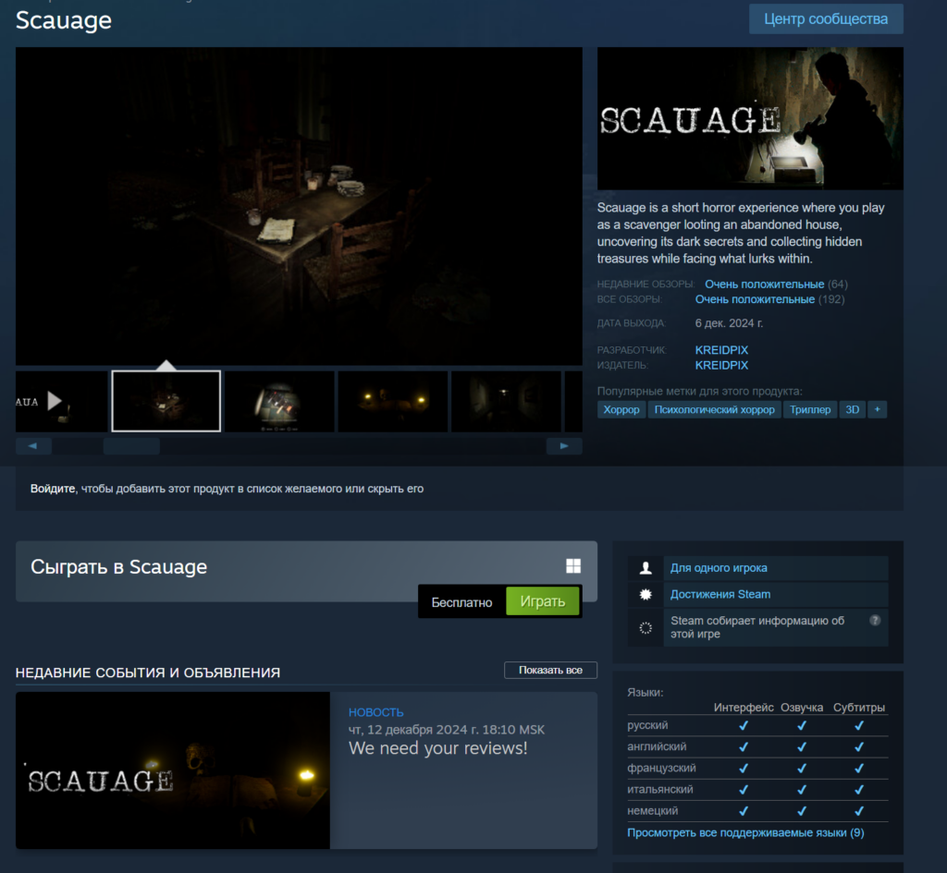
Task: Open Достижения Steam link
Action: point(720,594)
